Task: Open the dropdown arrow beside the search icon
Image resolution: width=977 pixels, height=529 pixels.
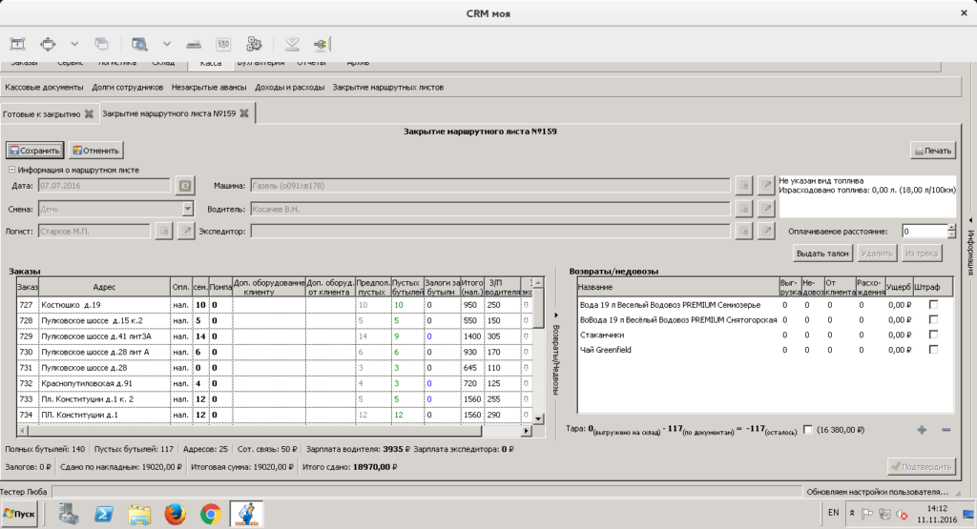Action: coord(166,44)
